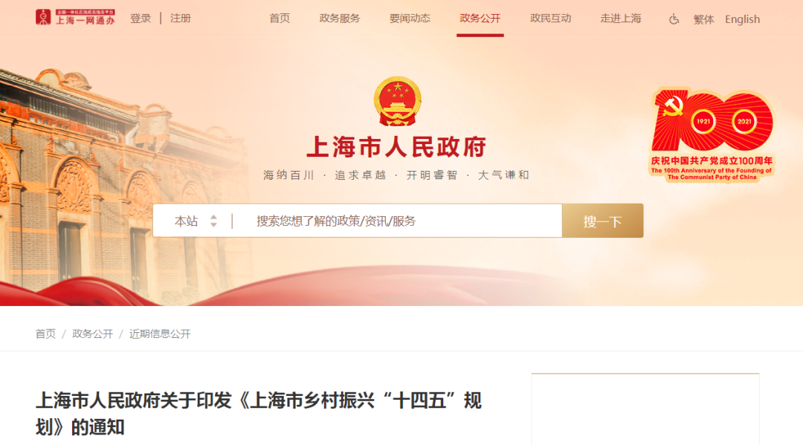Image resolution: width=803 pixels, height=445 pixels.
Task: Click the 近期信息公开 breadcrumb link
Action: tap(160, 334)
